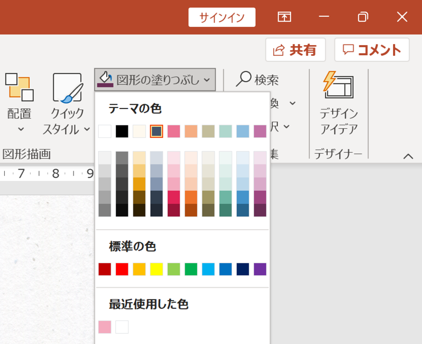Restore down the PowerPoint window
The image size is (422, 344).
tap(363, 17)
